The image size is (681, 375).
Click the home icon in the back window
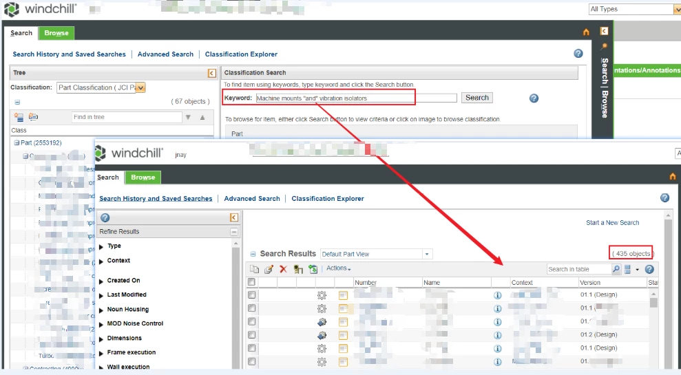coord(586,32)
